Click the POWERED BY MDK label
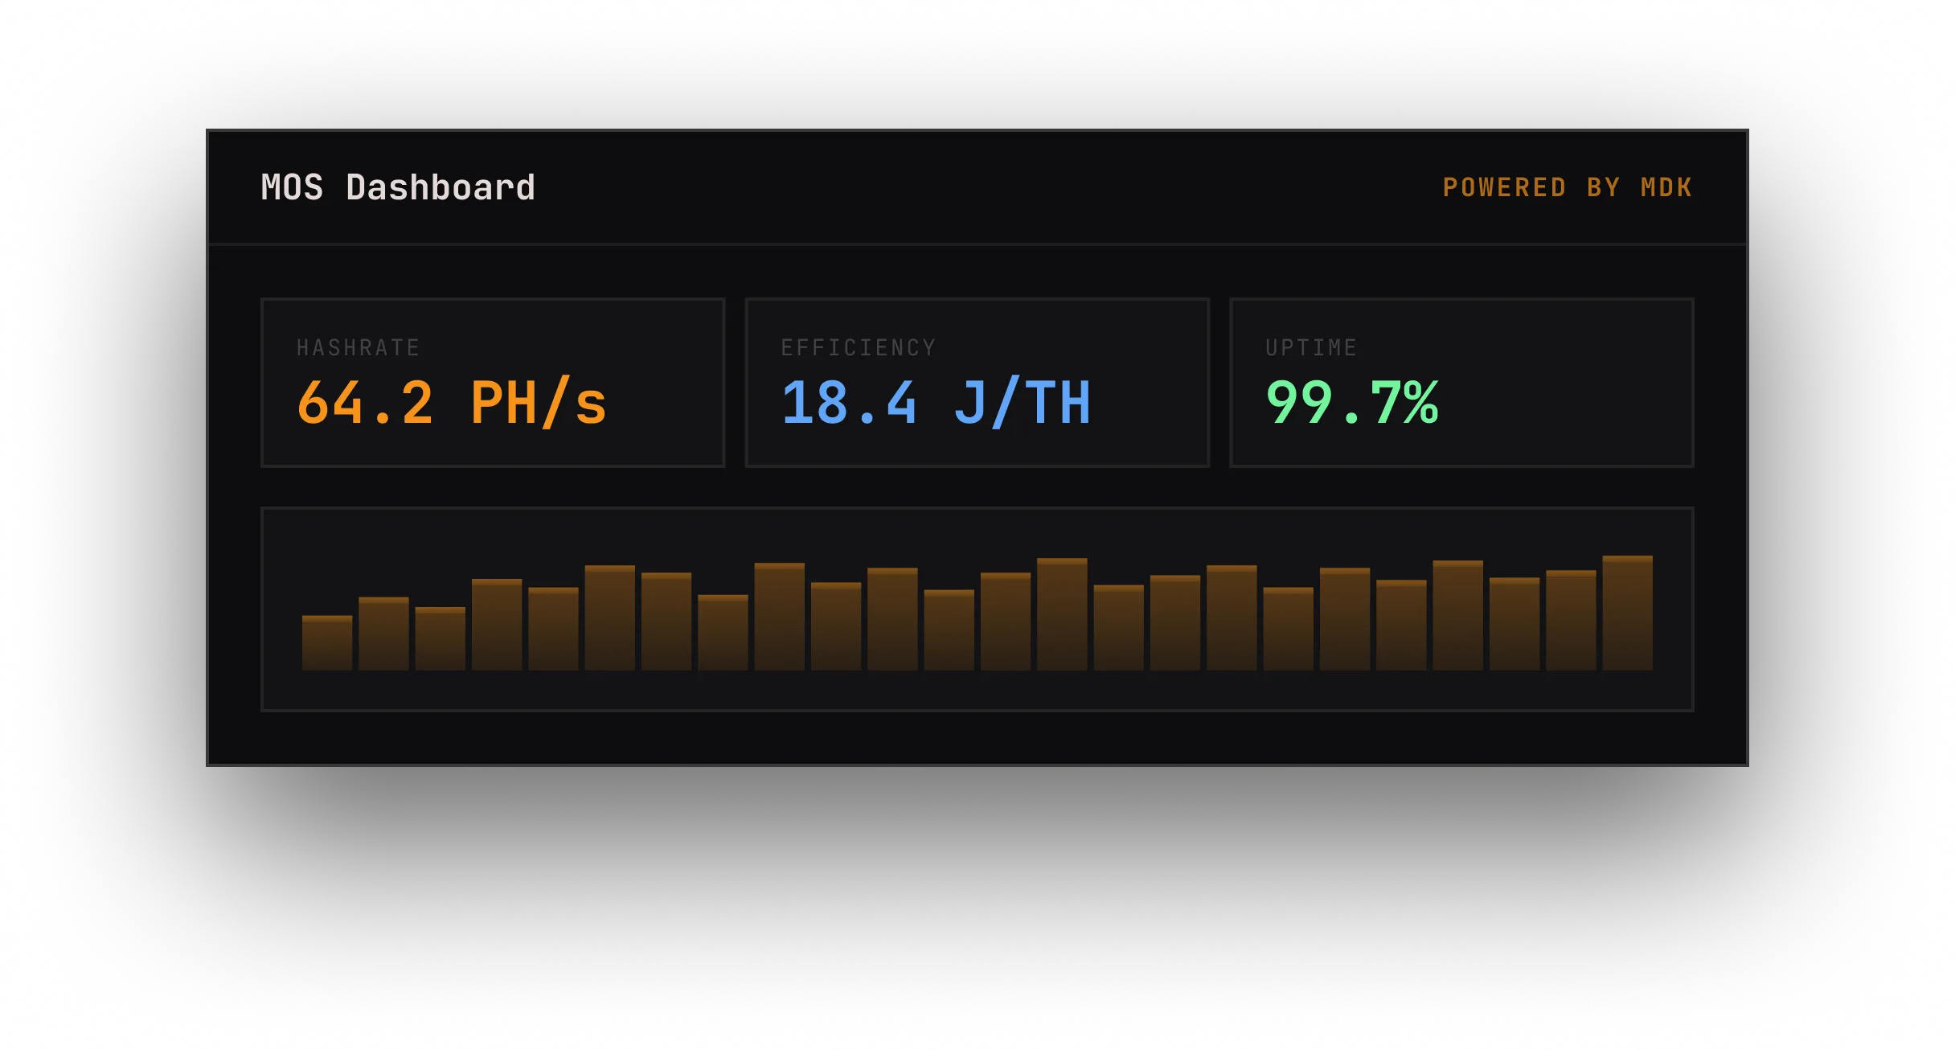This screenshot has height=1050, width=1955. [x=1568, y=187]
